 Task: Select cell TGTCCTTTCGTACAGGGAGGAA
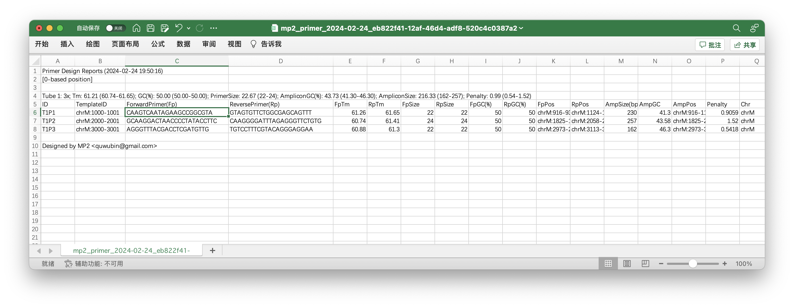(281, 129)
